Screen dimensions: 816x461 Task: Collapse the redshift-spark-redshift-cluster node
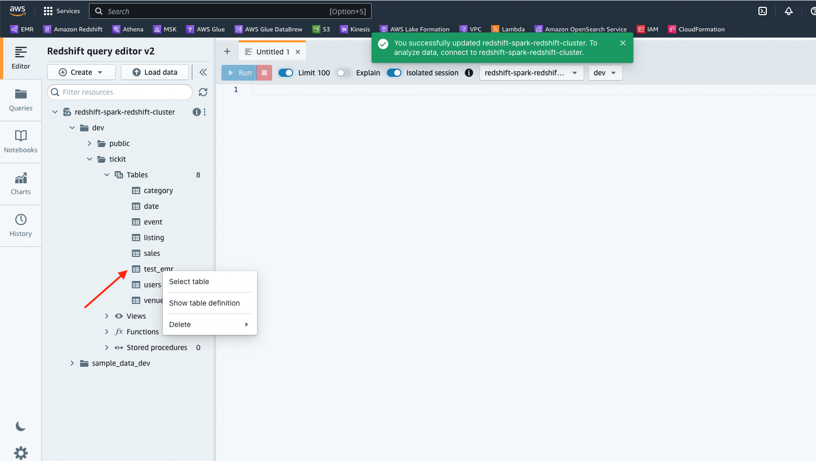tap(55, 112)
